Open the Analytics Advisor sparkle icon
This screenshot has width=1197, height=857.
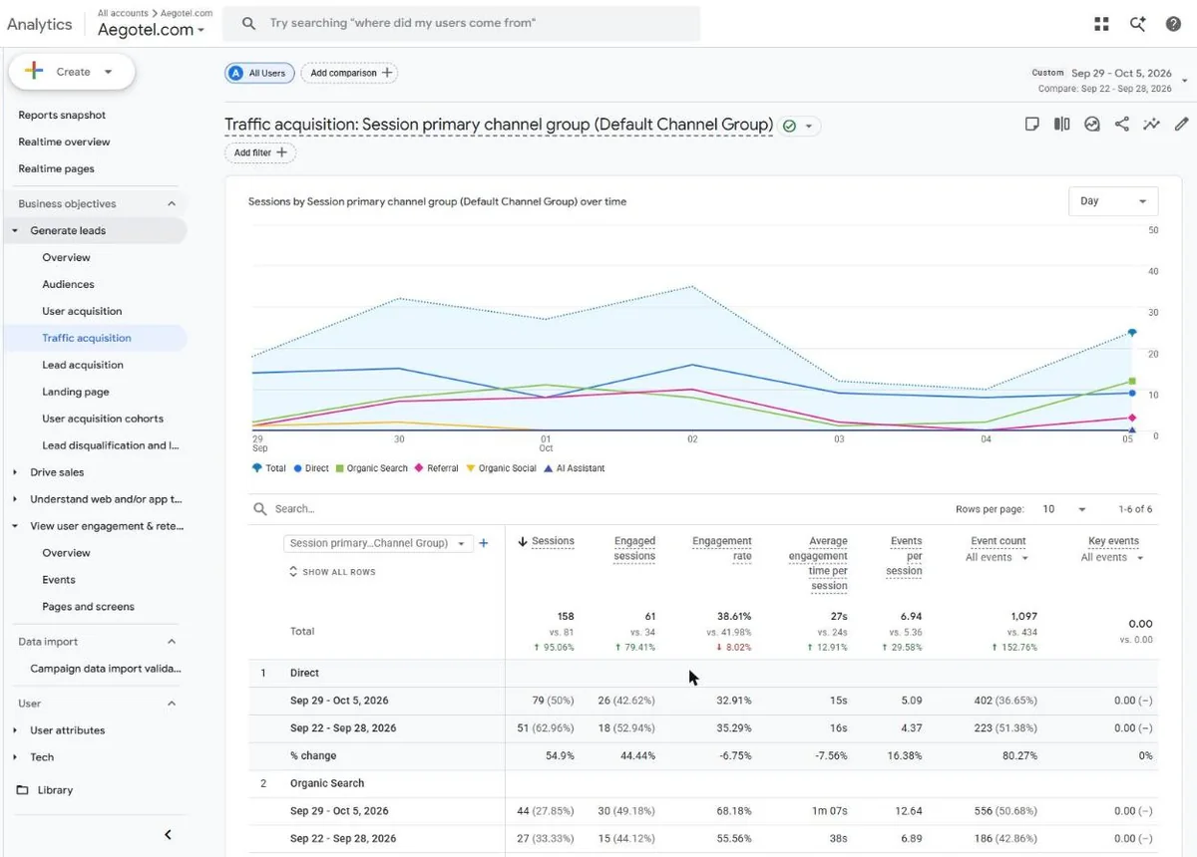[1137, 24]
